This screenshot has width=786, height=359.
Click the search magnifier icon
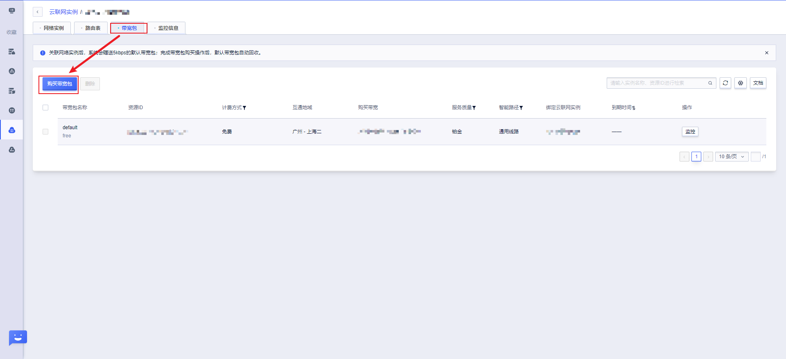tap(710, 83)
